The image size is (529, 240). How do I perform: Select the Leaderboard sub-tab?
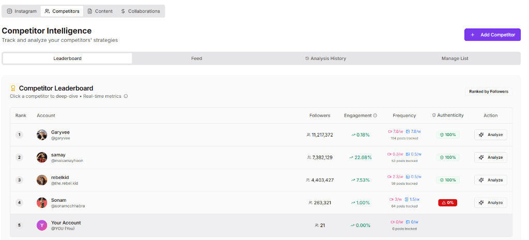pyautogui.click(x=68, y=58)
